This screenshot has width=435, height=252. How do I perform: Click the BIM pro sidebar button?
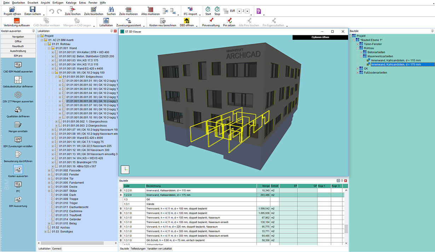(x=18, y=56)
